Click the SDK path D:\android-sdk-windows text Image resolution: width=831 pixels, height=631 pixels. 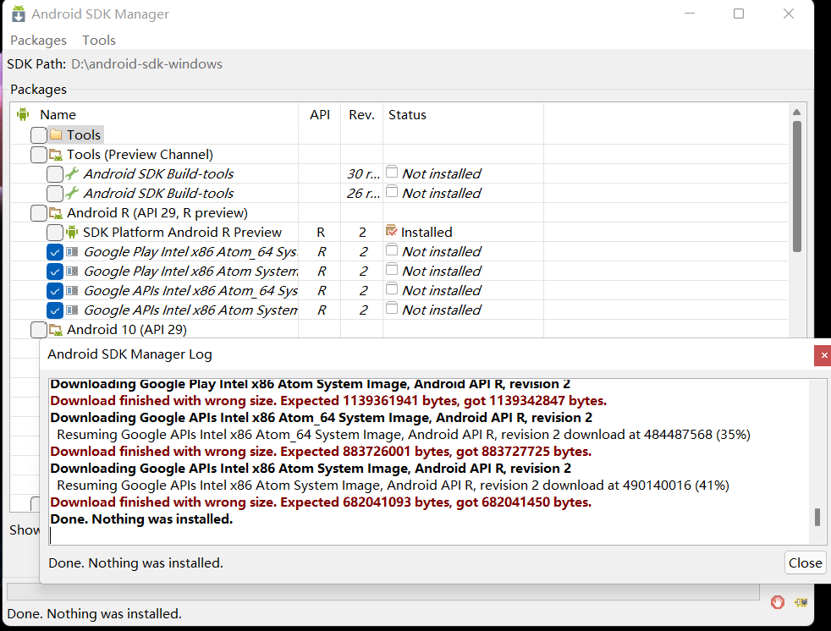click(146, 63)
